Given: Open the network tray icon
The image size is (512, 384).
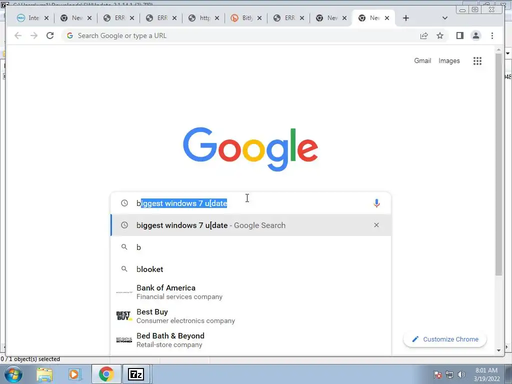Looking at the screenshot, I should 449,374.
